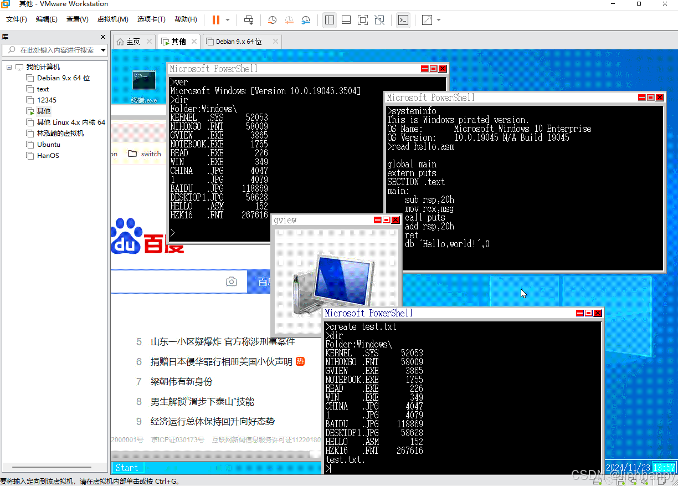Open the 虚拟机(M) menu
Screen dimensions: 678x486
click(x=113, y=19)
